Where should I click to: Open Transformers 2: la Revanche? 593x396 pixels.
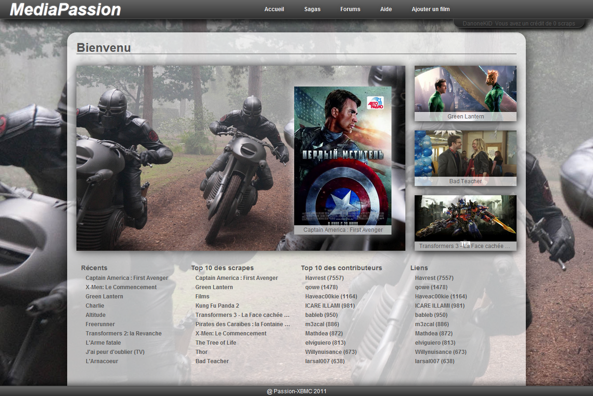tap(124, 334)
